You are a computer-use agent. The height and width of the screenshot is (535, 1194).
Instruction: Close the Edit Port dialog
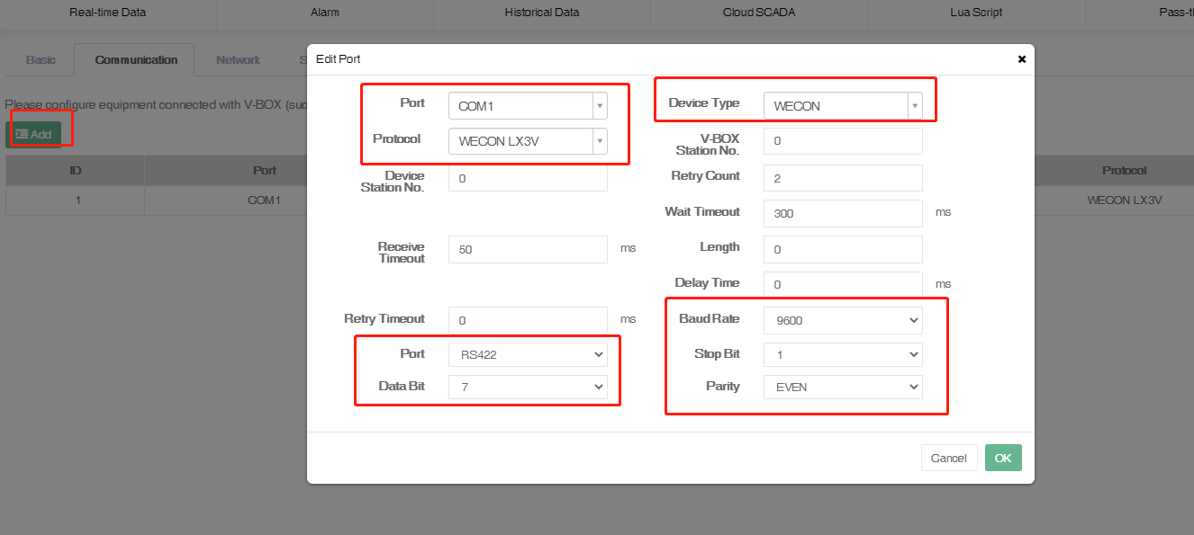(1021, 59)
